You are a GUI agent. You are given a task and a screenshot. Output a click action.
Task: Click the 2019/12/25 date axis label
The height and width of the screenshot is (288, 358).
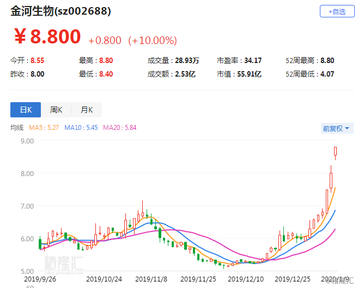click(293, 279)
